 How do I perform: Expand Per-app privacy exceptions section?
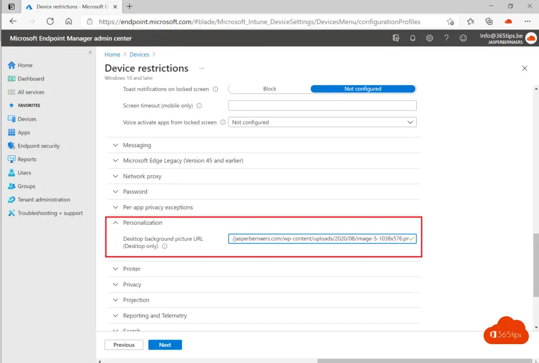pyautogui.click(x=264, y=207)
